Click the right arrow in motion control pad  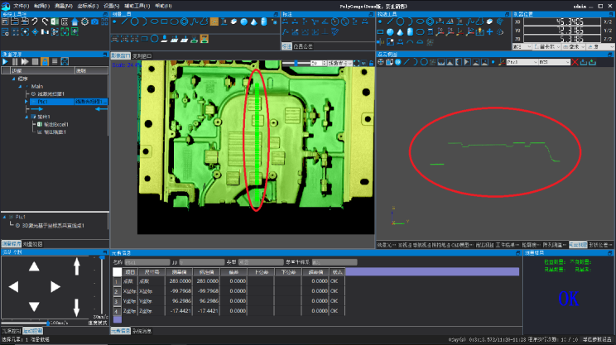55,286
